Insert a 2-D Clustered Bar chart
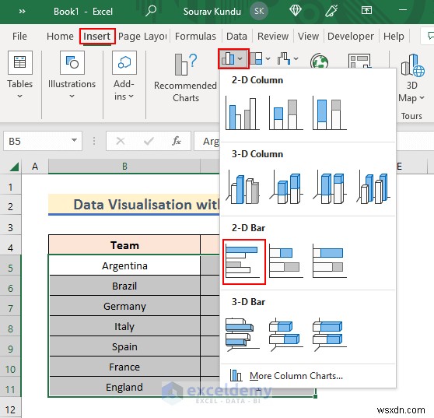The height and width of the screenshot is (418, 434). pyautogui.click(x=244, y=262)
